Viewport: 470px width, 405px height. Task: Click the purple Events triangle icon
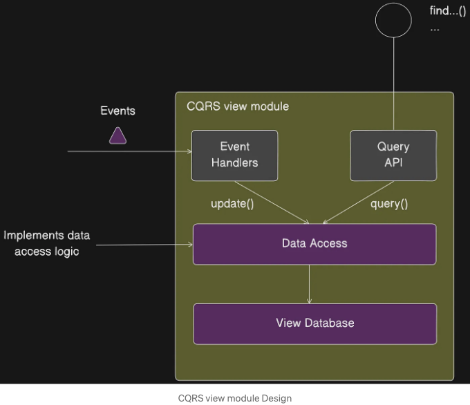(x=117, y=136)
